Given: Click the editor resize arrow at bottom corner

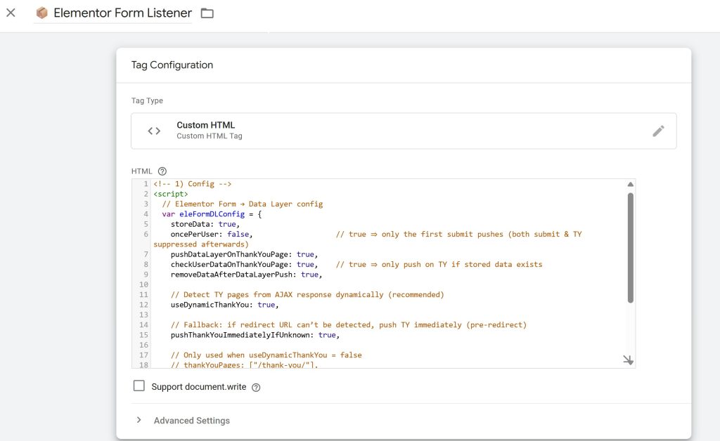Looking at the screenshot, I should 628,360.
